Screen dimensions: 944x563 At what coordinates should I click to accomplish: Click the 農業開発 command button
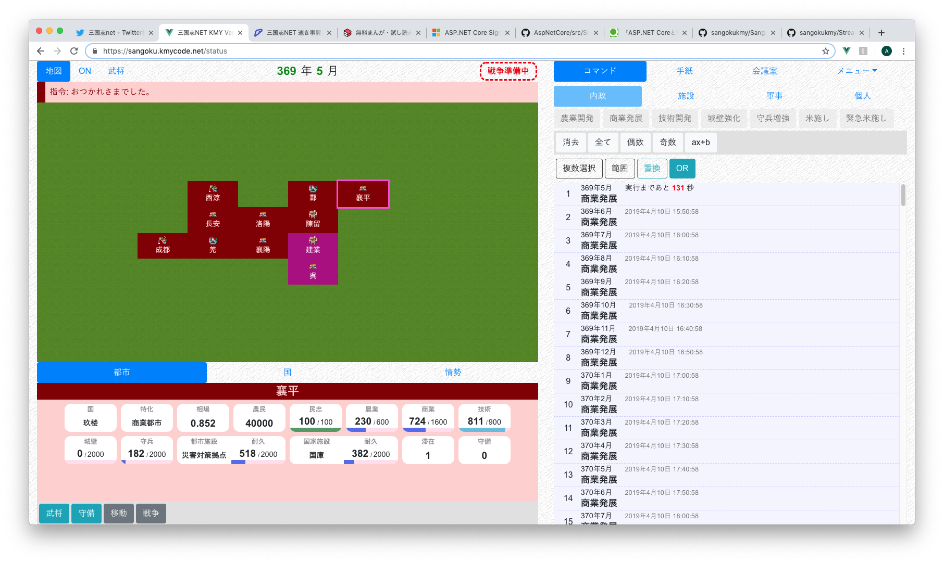[x=577, y=119]
